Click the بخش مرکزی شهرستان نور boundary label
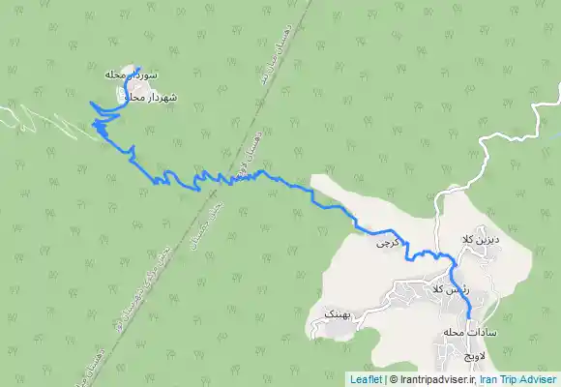The height and width of the screenshot is (387, 561). pyautogui.click(x=143, y=286)
